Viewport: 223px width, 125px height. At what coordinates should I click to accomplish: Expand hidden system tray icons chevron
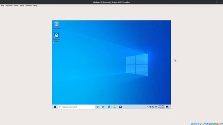[x=147, y=107]
